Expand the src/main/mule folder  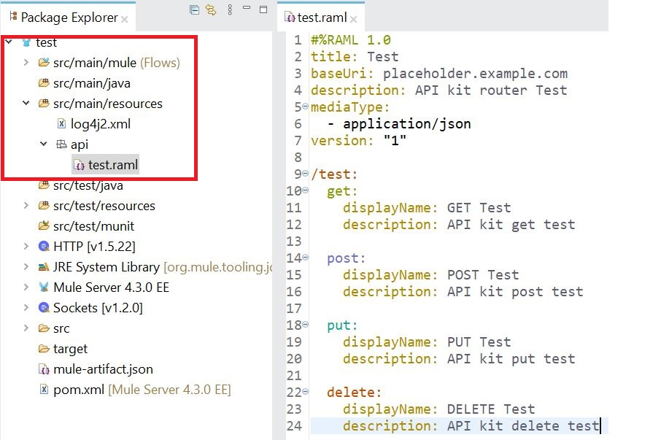point(26,63)
